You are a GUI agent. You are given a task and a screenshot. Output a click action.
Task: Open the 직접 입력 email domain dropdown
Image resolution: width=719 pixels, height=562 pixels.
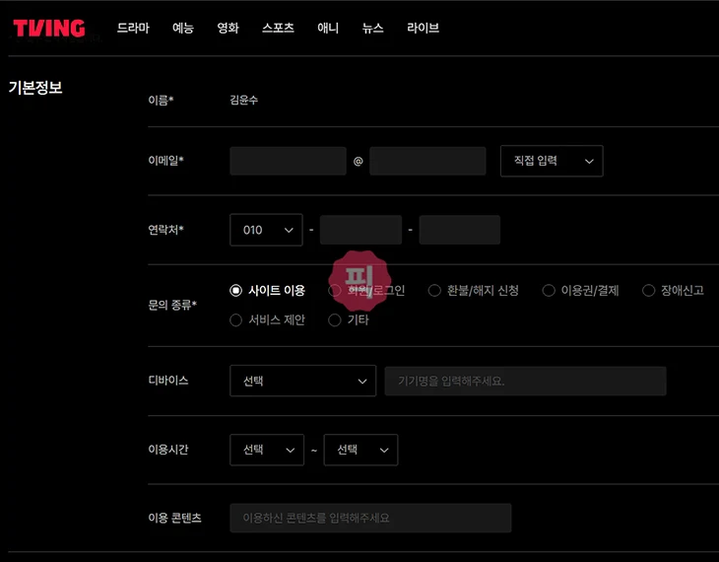click(552, 161)
